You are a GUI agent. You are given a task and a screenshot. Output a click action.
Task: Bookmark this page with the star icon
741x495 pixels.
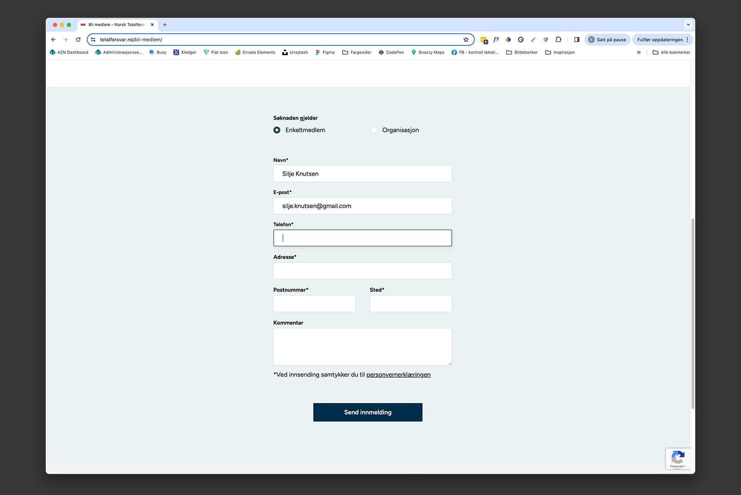(x=466, y=40)
